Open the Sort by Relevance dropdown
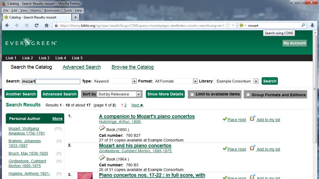Screen dimensions: 319x179 (138, 94)
